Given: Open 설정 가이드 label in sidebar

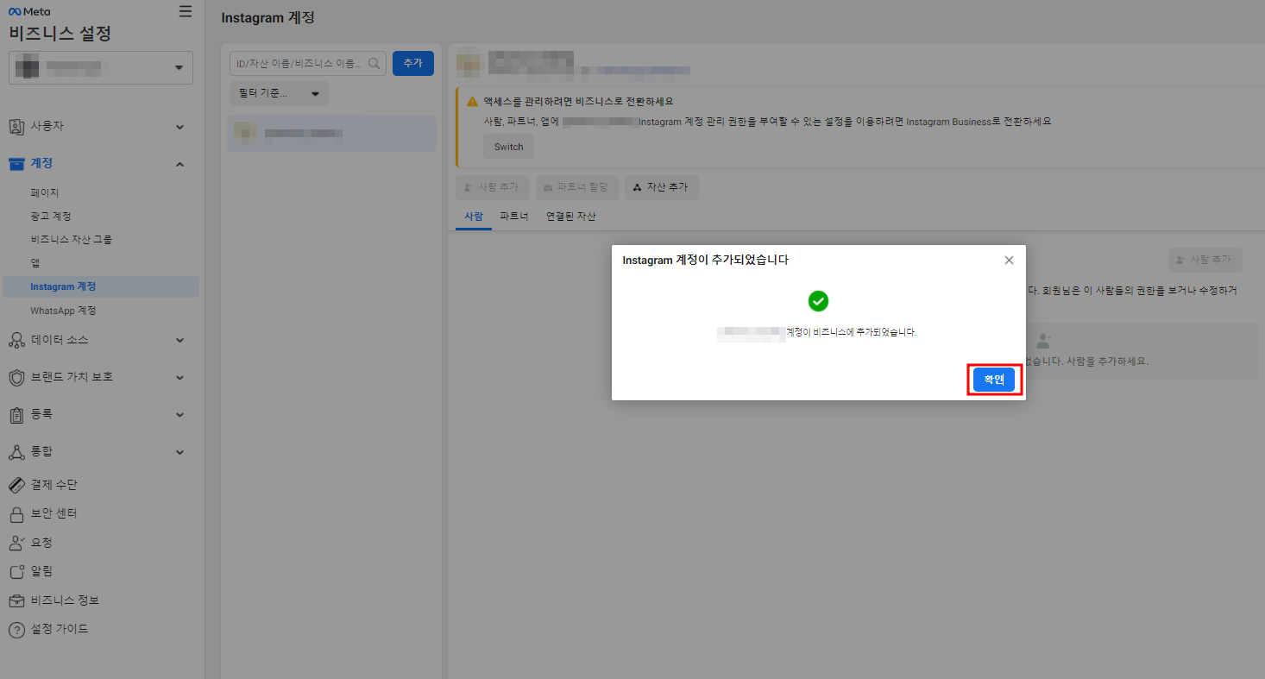Looking at the screenshot, I should 60,629.
